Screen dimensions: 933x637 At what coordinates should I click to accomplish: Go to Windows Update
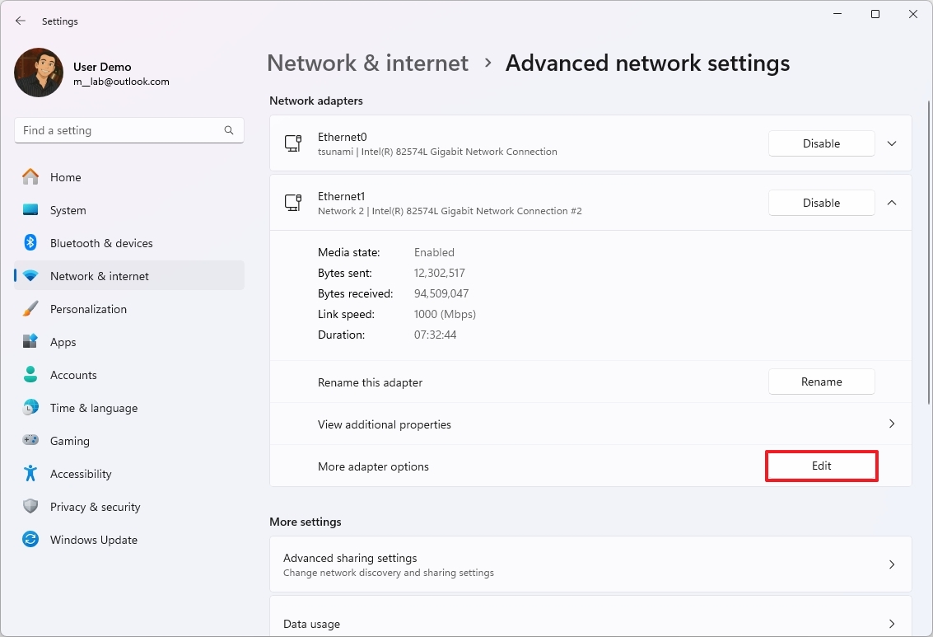click(x=93, y=540)
